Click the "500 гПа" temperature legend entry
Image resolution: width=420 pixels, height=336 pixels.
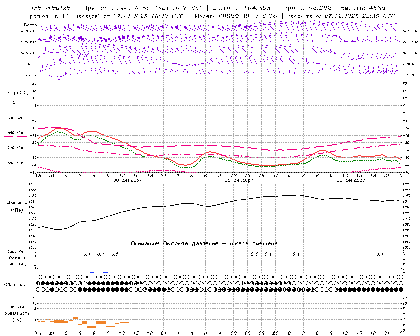(x=15, y=163)
